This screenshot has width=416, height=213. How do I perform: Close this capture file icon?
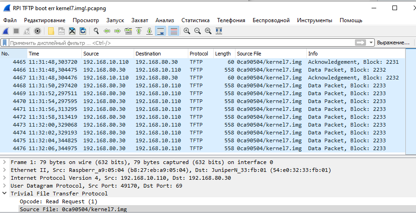point(72,31)
